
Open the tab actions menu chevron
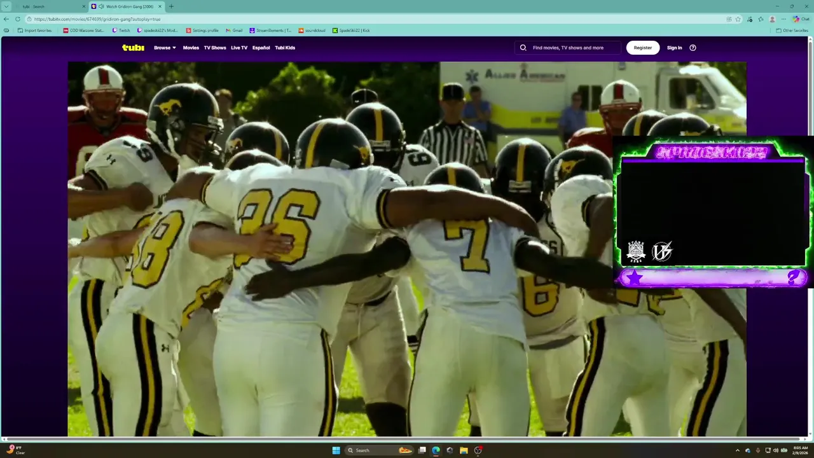point(7,6)
